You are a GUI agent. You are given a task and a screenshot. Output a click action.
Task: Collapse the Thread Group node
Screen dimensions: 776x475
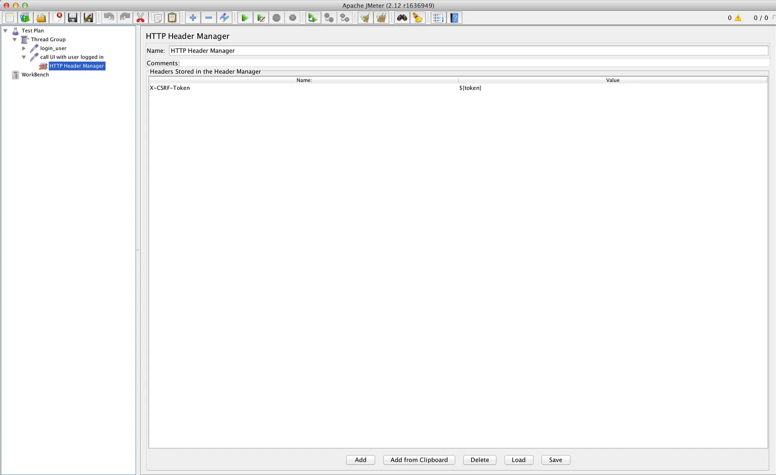15,39
